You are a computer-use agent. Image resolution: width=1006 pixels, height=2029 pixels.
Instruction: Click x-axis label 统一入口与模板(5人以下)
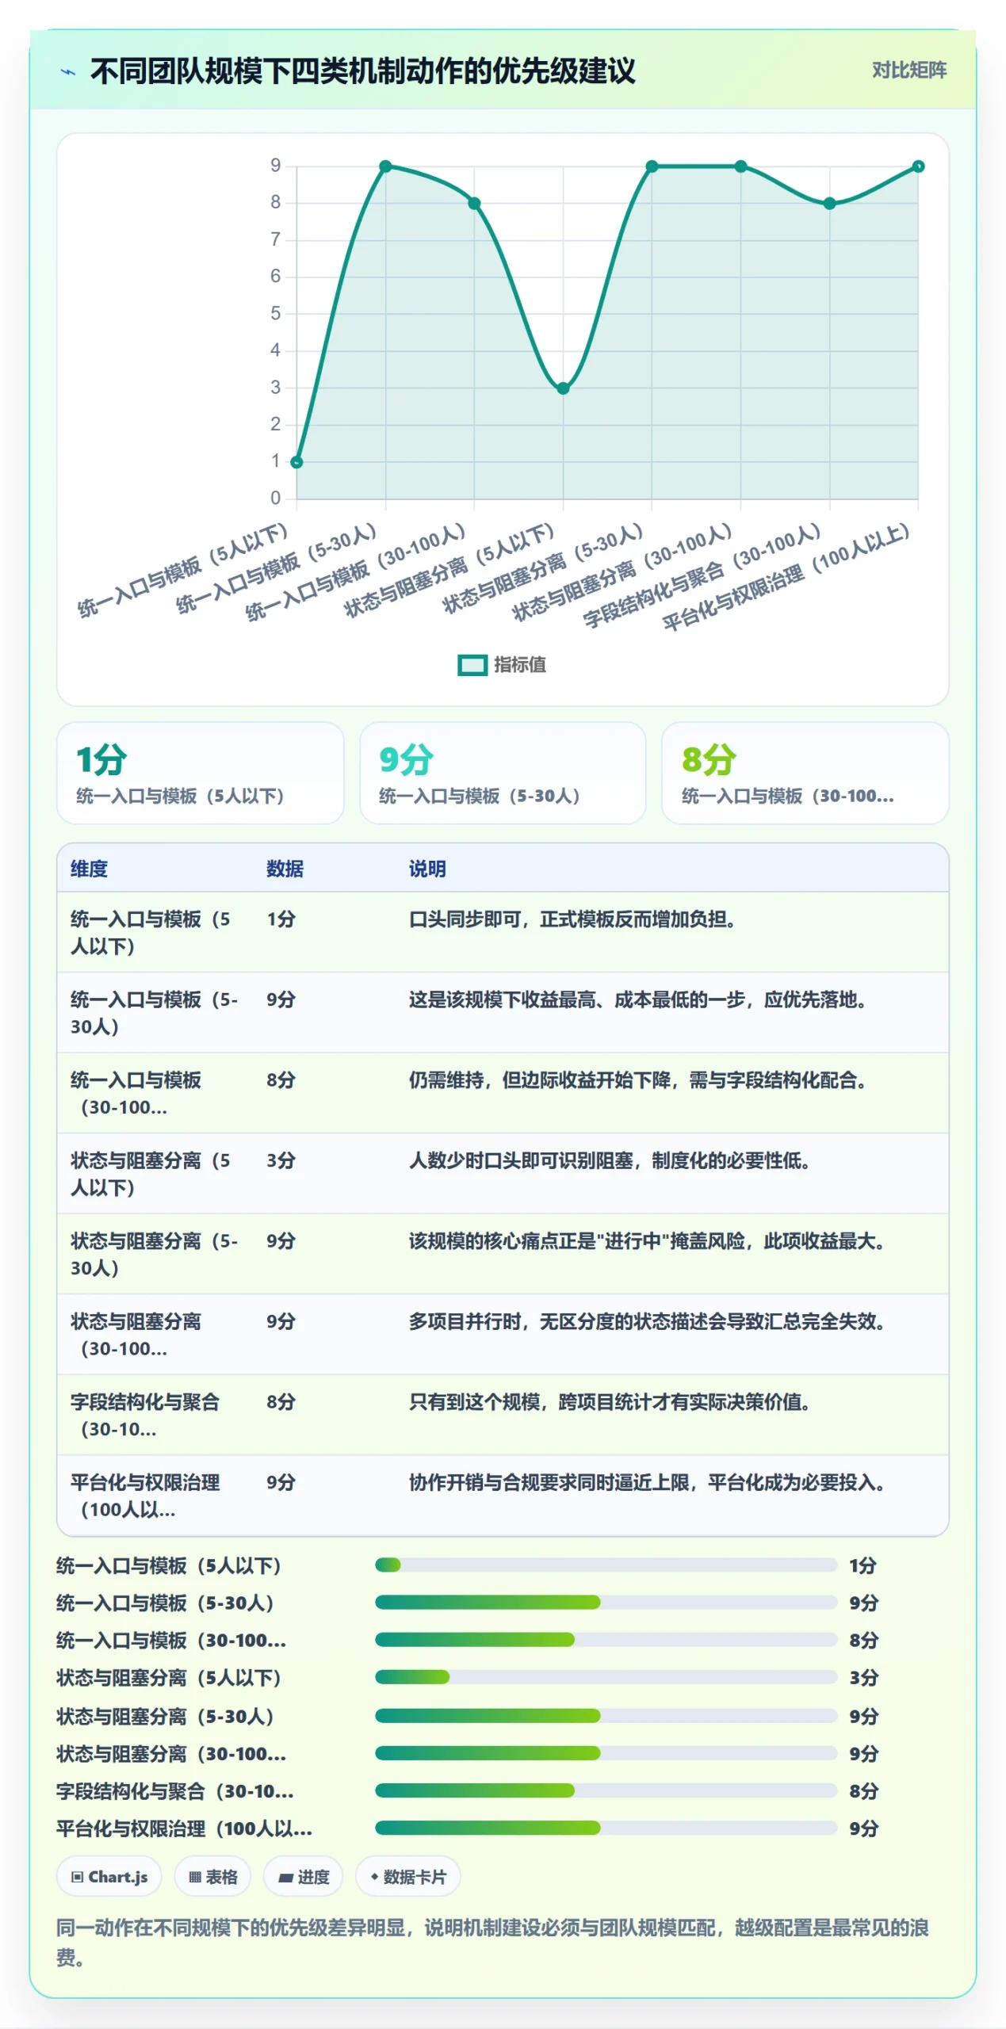(x=183, y=571)
